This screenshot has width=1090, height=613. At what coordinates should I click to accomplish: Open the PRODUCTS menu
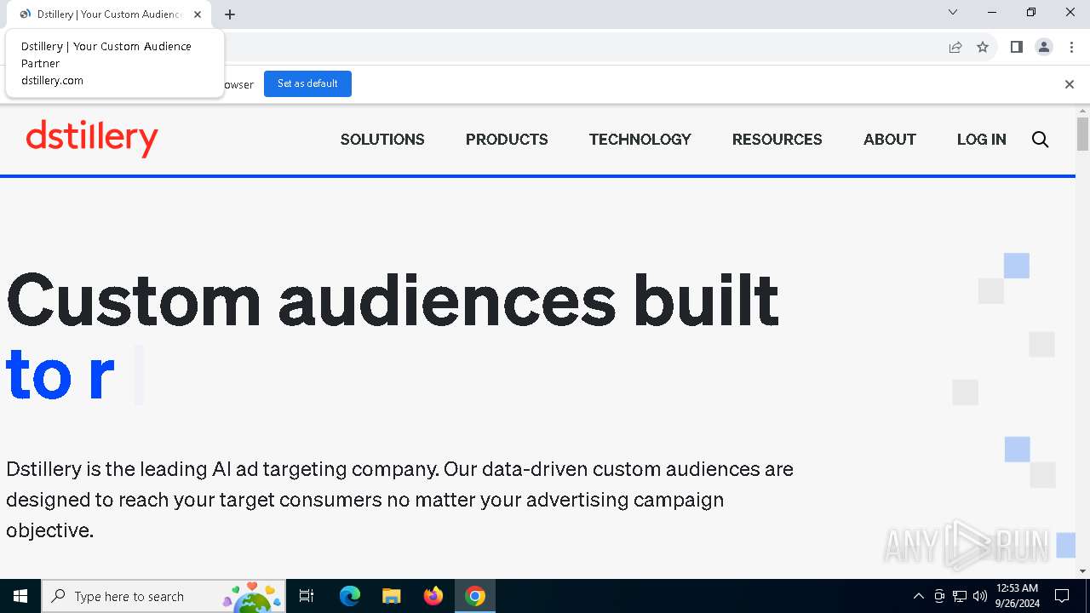(x=507, y=140)
